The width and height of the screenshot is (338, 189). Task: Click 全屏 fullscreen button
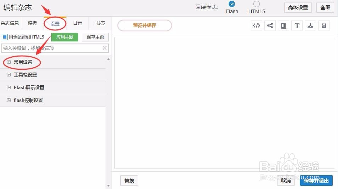pyautogui.click(x=325, y=7)
